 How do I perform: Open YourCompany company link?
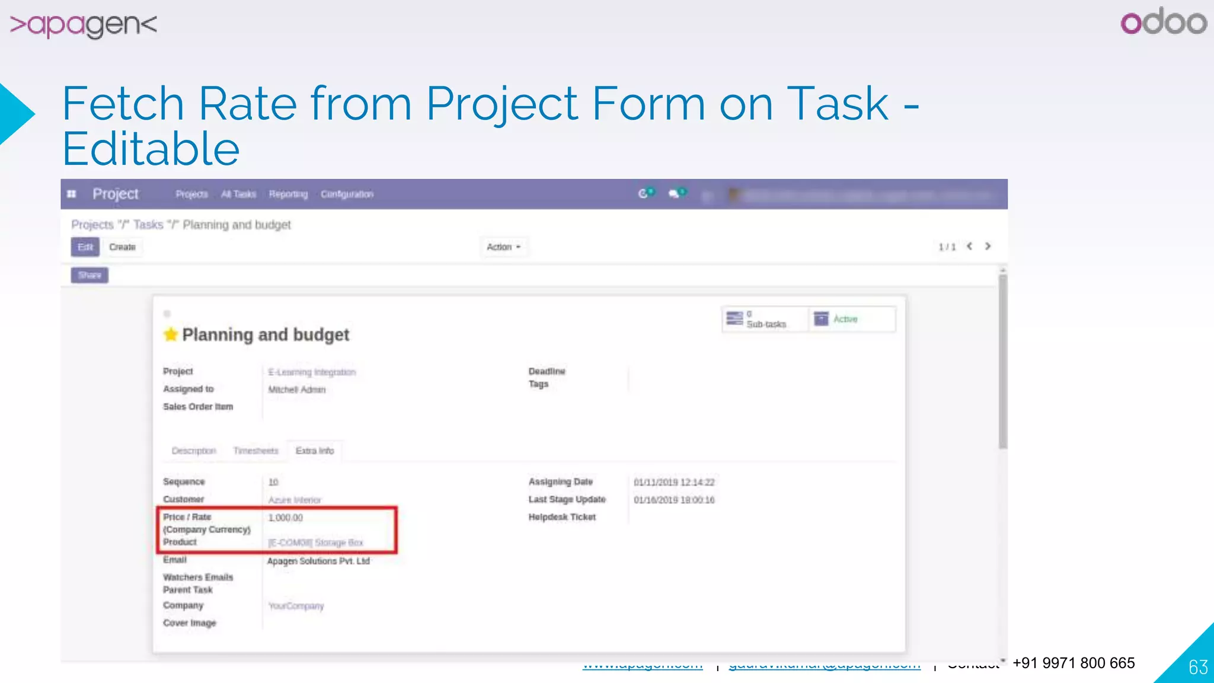[296, 606]
